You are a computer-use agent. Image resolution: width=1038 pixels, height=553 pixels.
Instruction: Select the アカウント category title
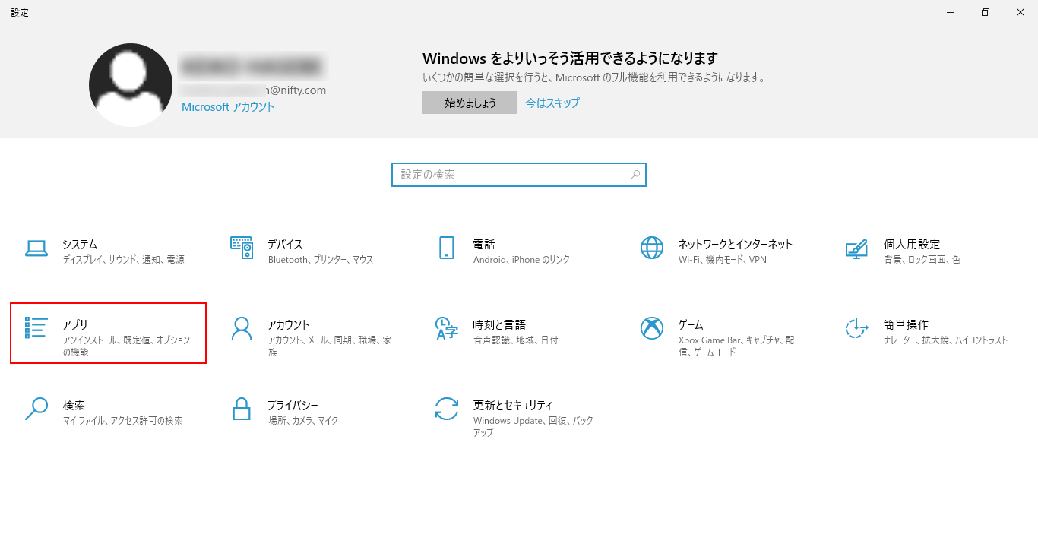tap(289, 325)
